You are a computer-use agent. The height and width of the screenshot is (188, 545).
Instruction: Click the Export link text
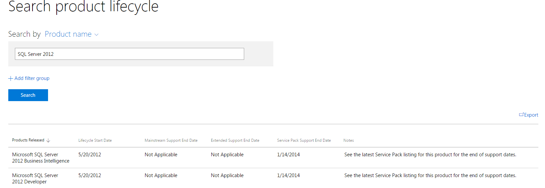(x=531, y=115)
